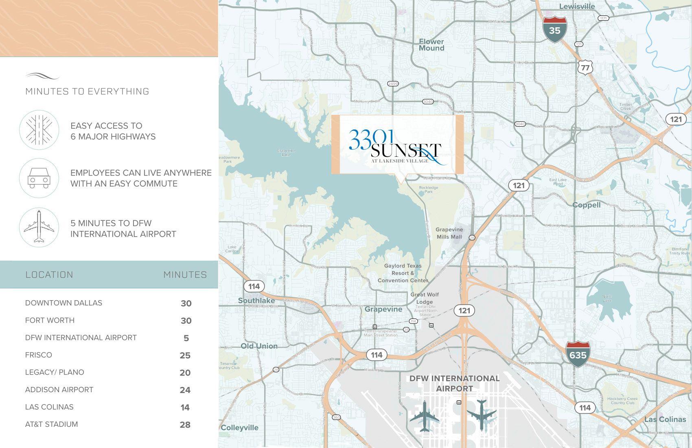Click the 114 marker above DFW Airport
The height and width of the screenshot is (448, 692).
pos(377,355)
